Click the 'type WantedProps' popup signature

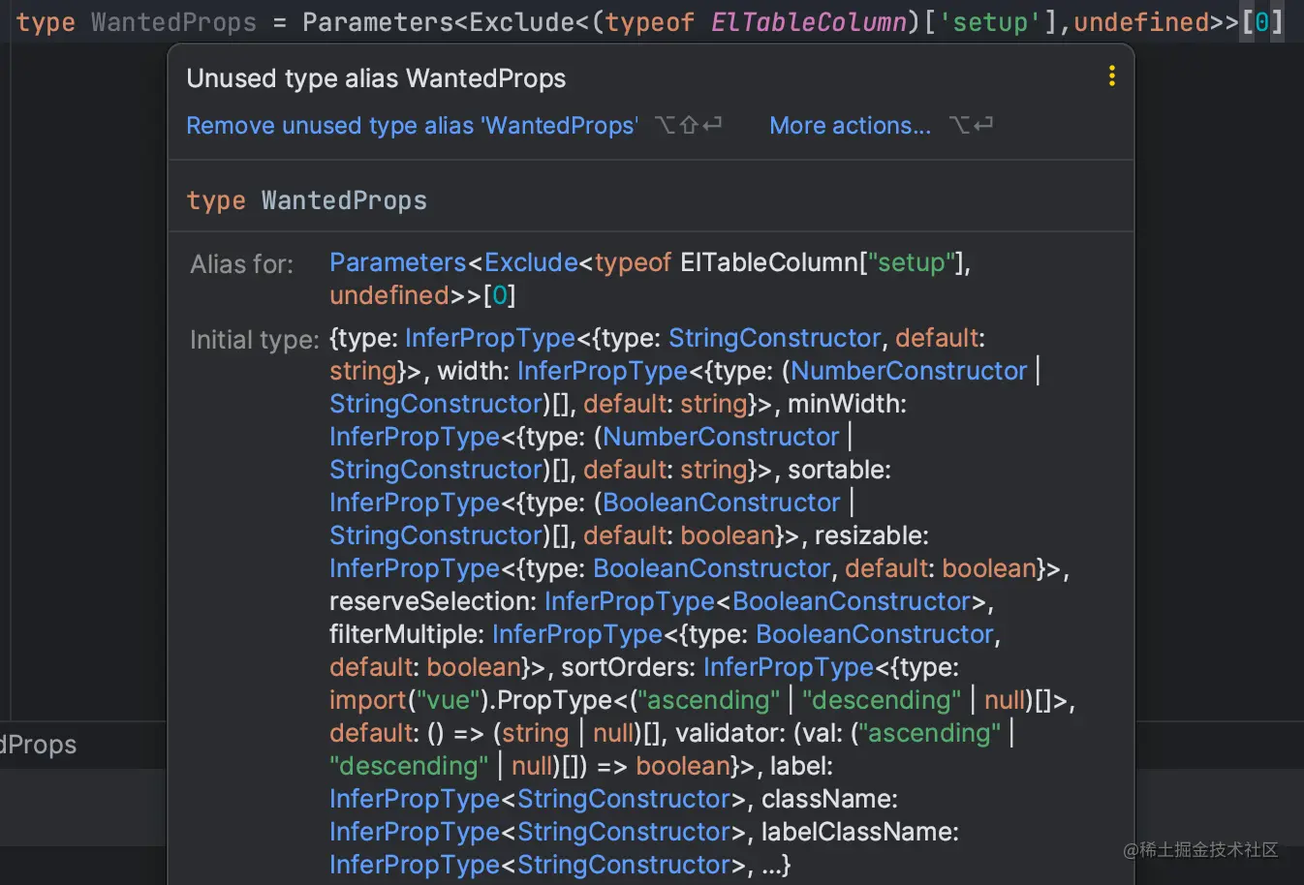pos(306,200)
